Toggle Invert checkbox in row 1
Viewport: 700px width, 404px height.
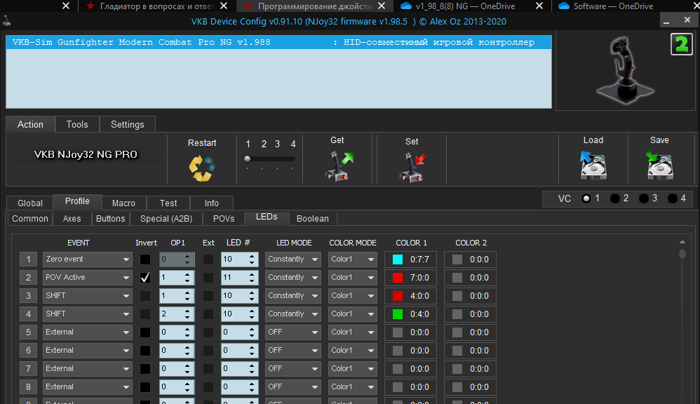tap(145, 260)
